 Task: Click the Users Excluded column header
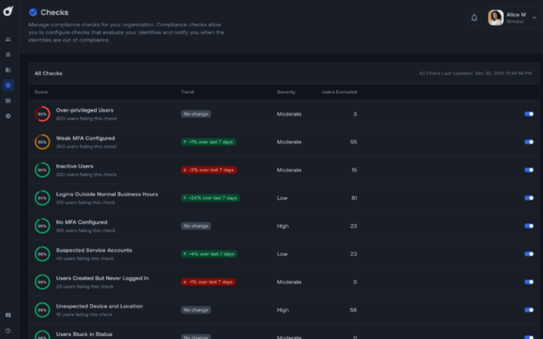pyautogui.click(x=339, y=92)
